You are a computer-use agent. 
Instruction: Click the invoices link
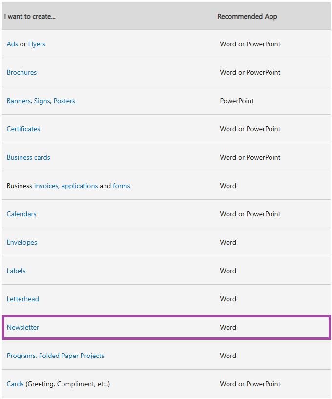[x=46, y=186]
